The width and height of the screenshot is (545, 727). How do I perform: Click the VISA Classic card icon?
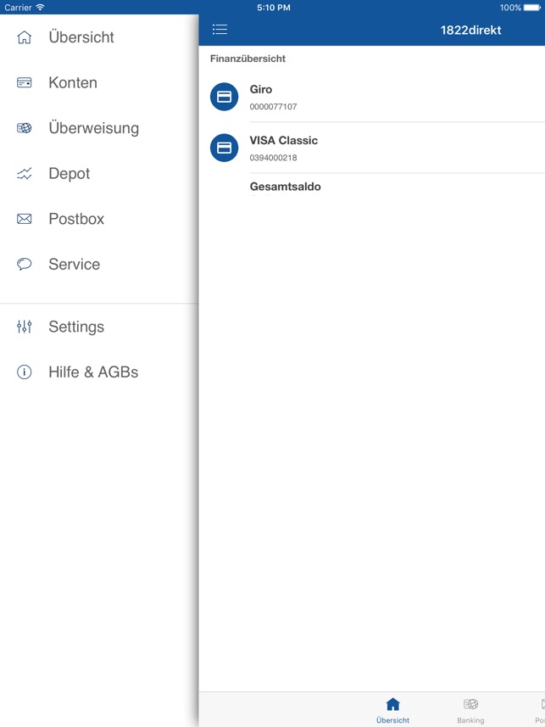[225, 148]
